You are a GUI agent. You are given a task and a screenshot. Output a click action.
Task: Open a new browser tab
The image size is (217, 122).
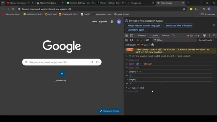point(188,3)
